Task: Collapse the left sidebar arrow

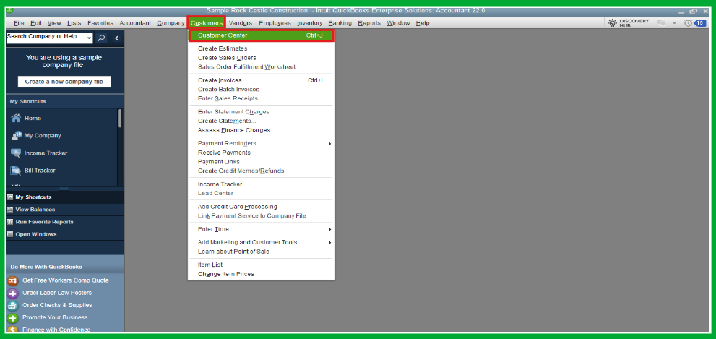Action: pos(116,38)
